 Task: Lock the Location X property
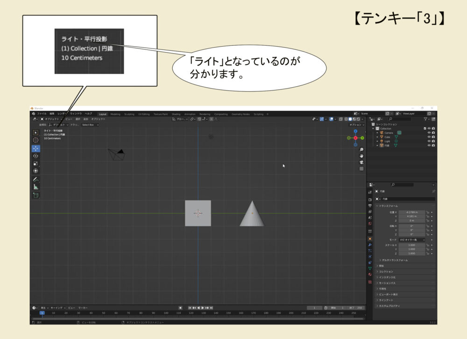[x=427, y=212]
